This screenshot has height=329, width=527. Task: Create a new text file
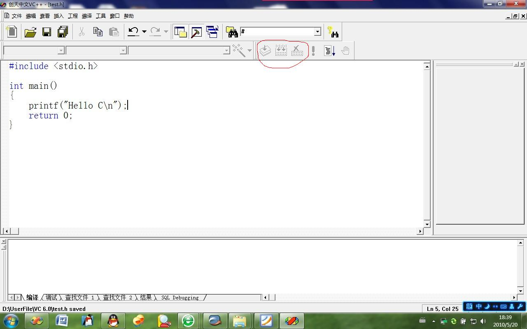[x=12, y=32]
